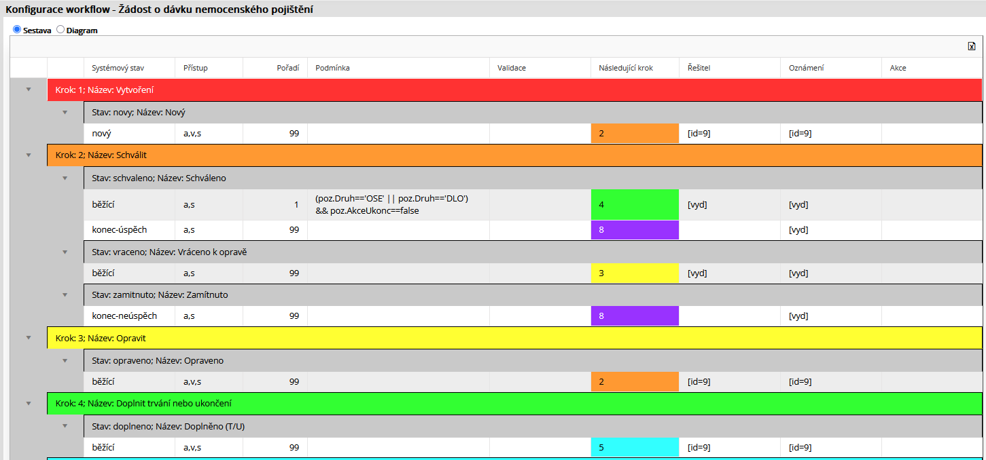
Task: Export the workflow report to Excel
Action: coord(972,46)
